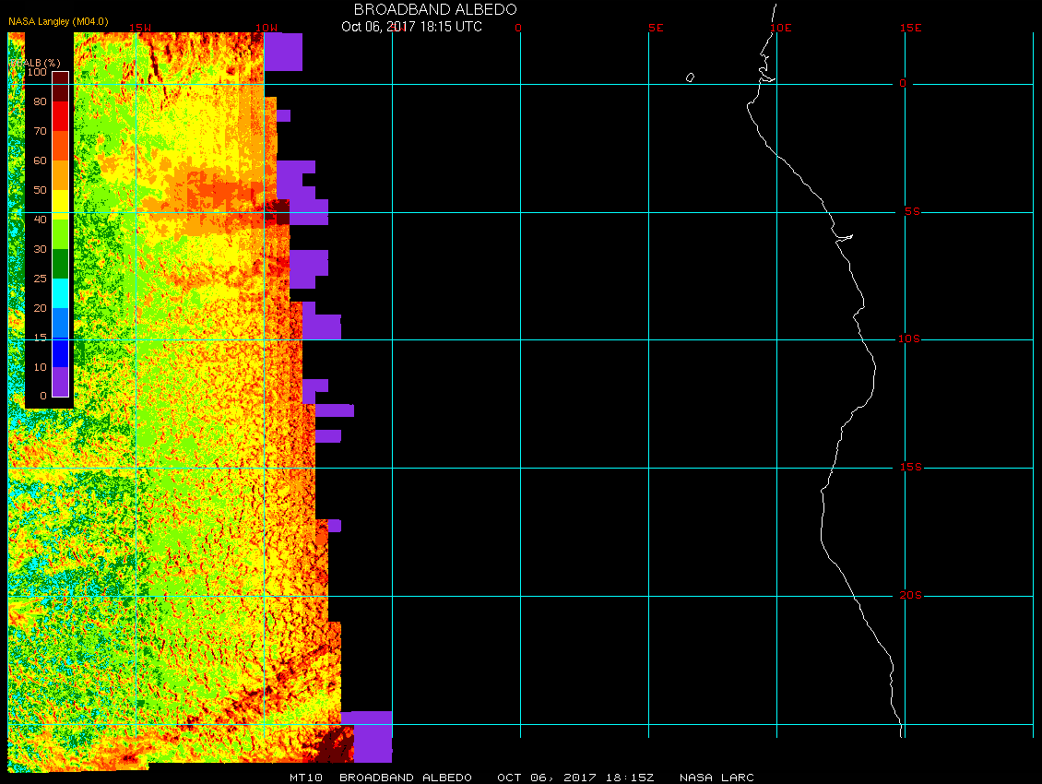
Task: Click the ALB (%) legend header
Action: pos(30,62)
